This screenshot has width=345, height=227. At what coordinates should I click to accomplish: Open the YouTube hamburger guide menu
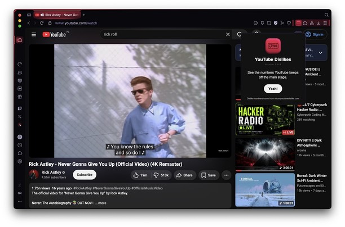pos(34,34)
